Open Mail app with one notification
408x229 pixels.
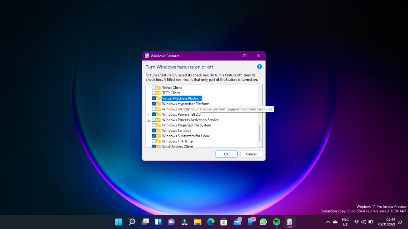tap(237, 222)
